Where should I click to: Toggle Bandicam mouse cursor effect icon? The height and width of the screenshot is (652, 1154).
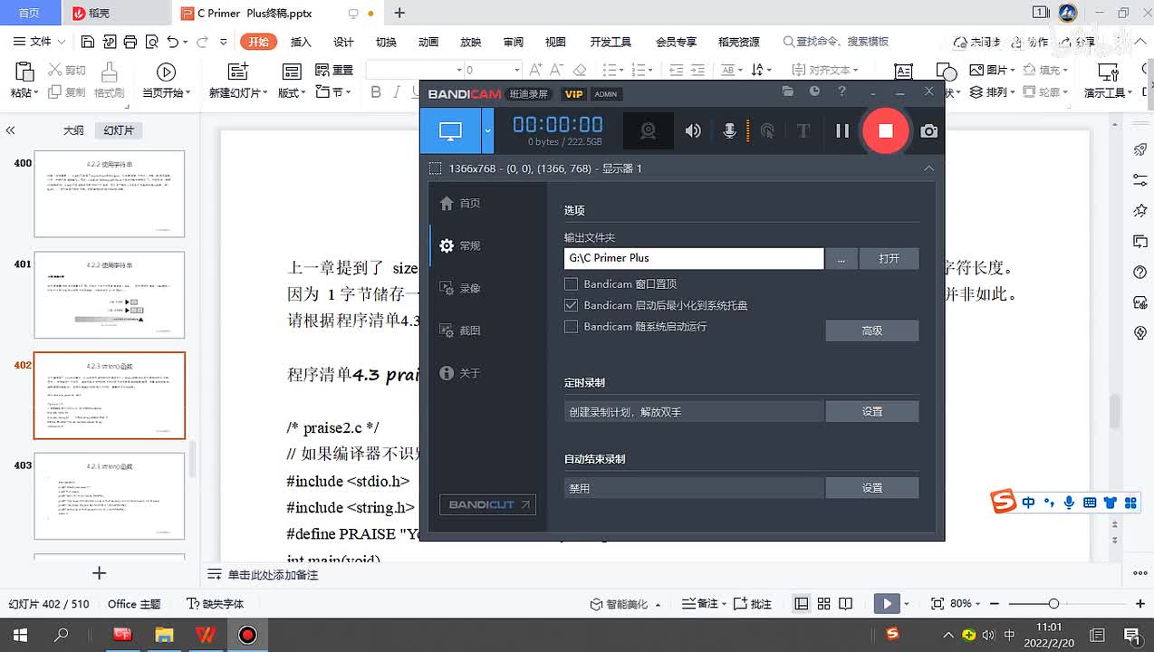click(767, 131)
